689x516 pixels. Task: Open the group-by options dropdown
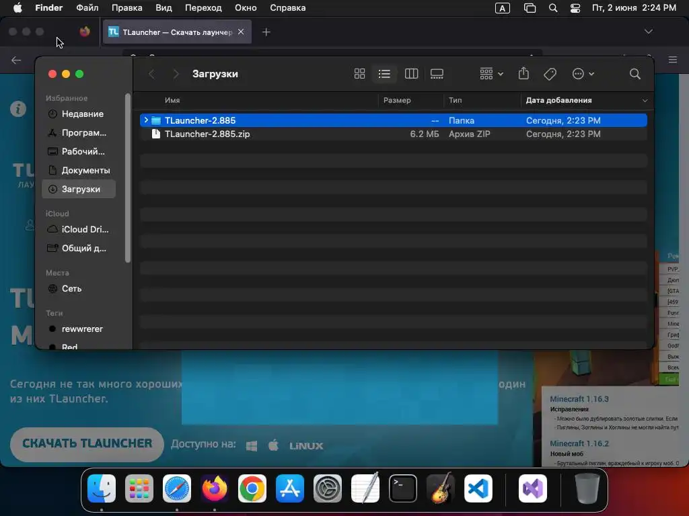491,74
